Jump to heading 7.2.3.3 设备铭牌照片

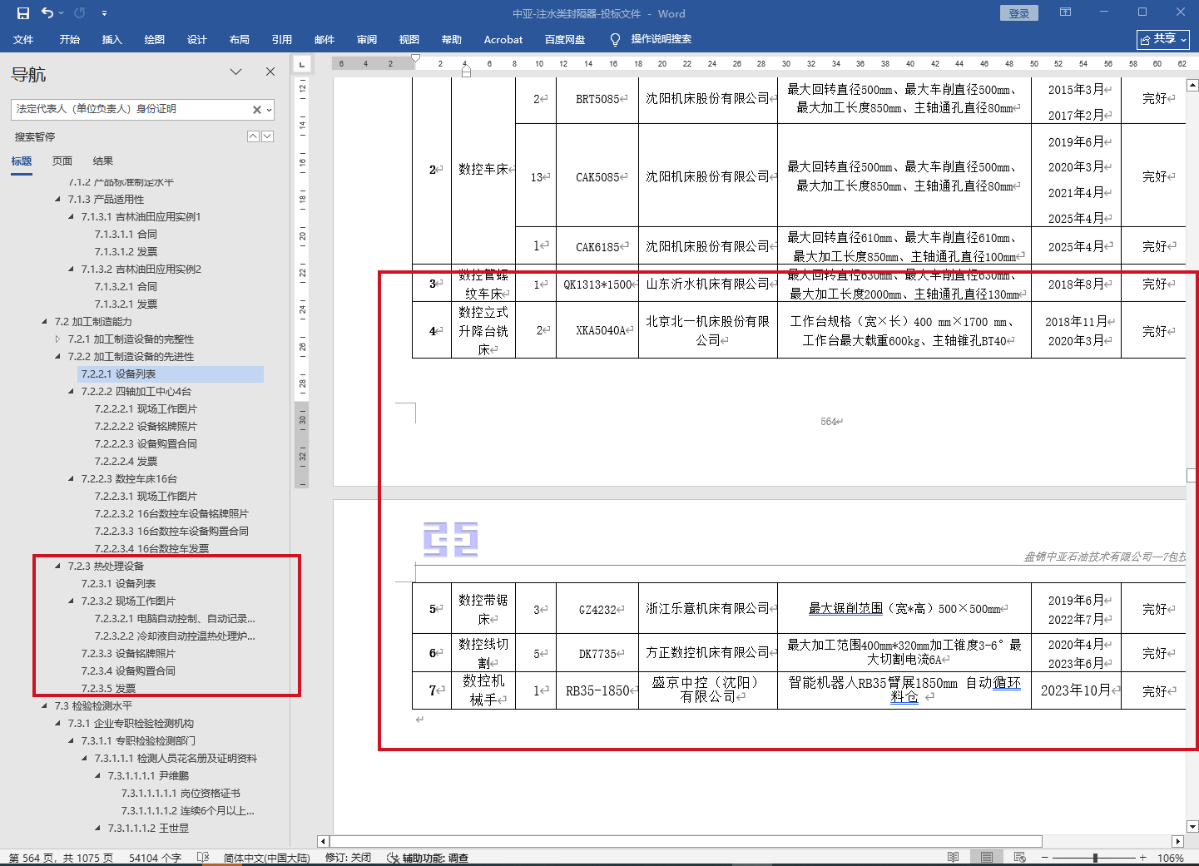point(128,654)
